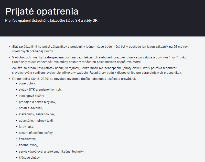
Task: Select the "elektroinštalačné služby" list item
Action: click(36, 133)
